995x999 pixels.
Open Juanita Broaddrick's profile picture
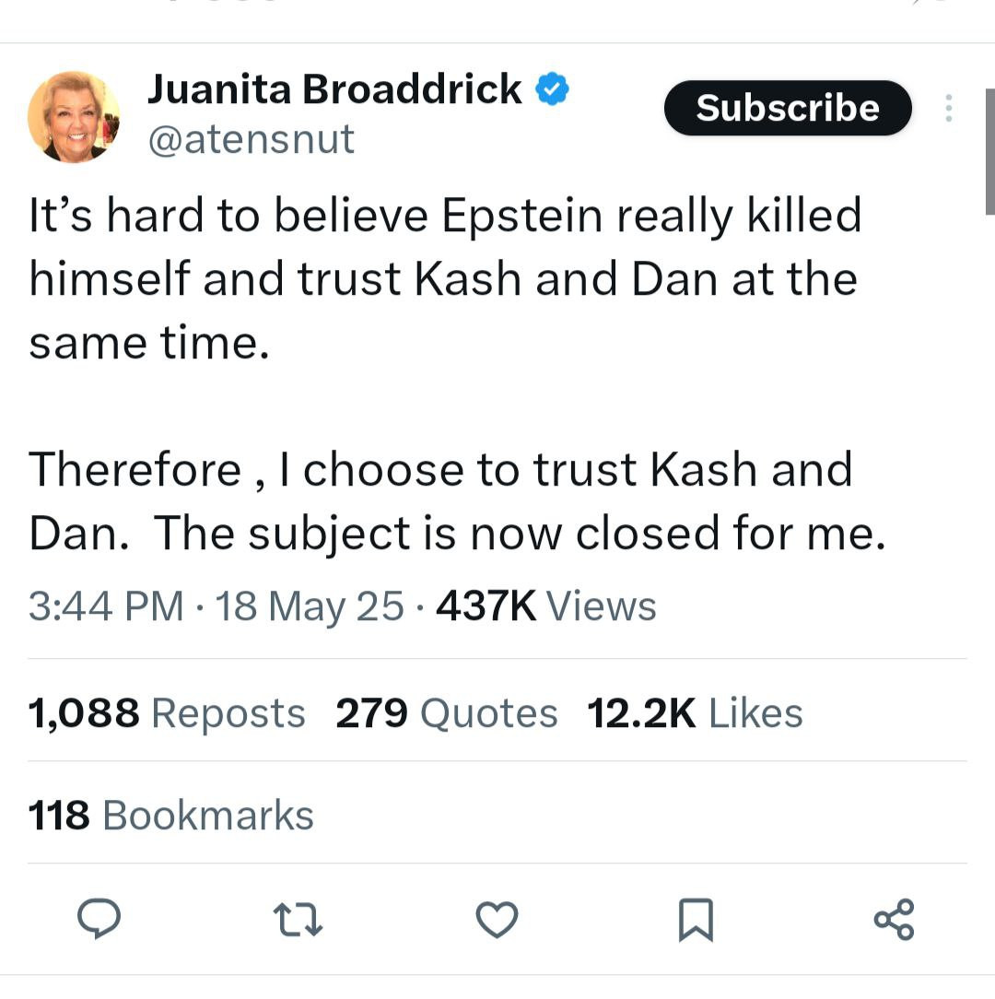(x=74, y=116)
